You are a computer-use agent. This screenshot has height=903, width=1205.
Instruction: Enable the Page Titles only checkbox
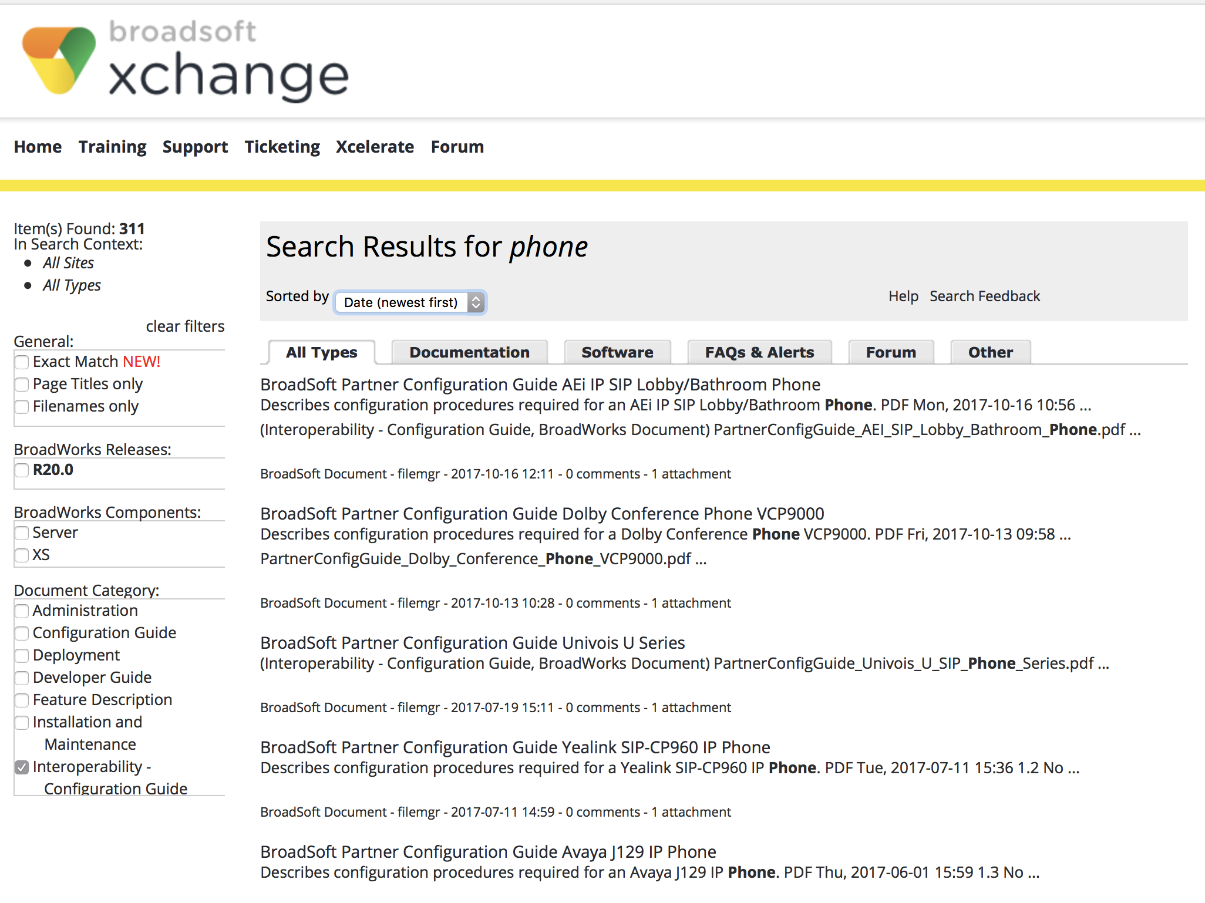(22, 385)
